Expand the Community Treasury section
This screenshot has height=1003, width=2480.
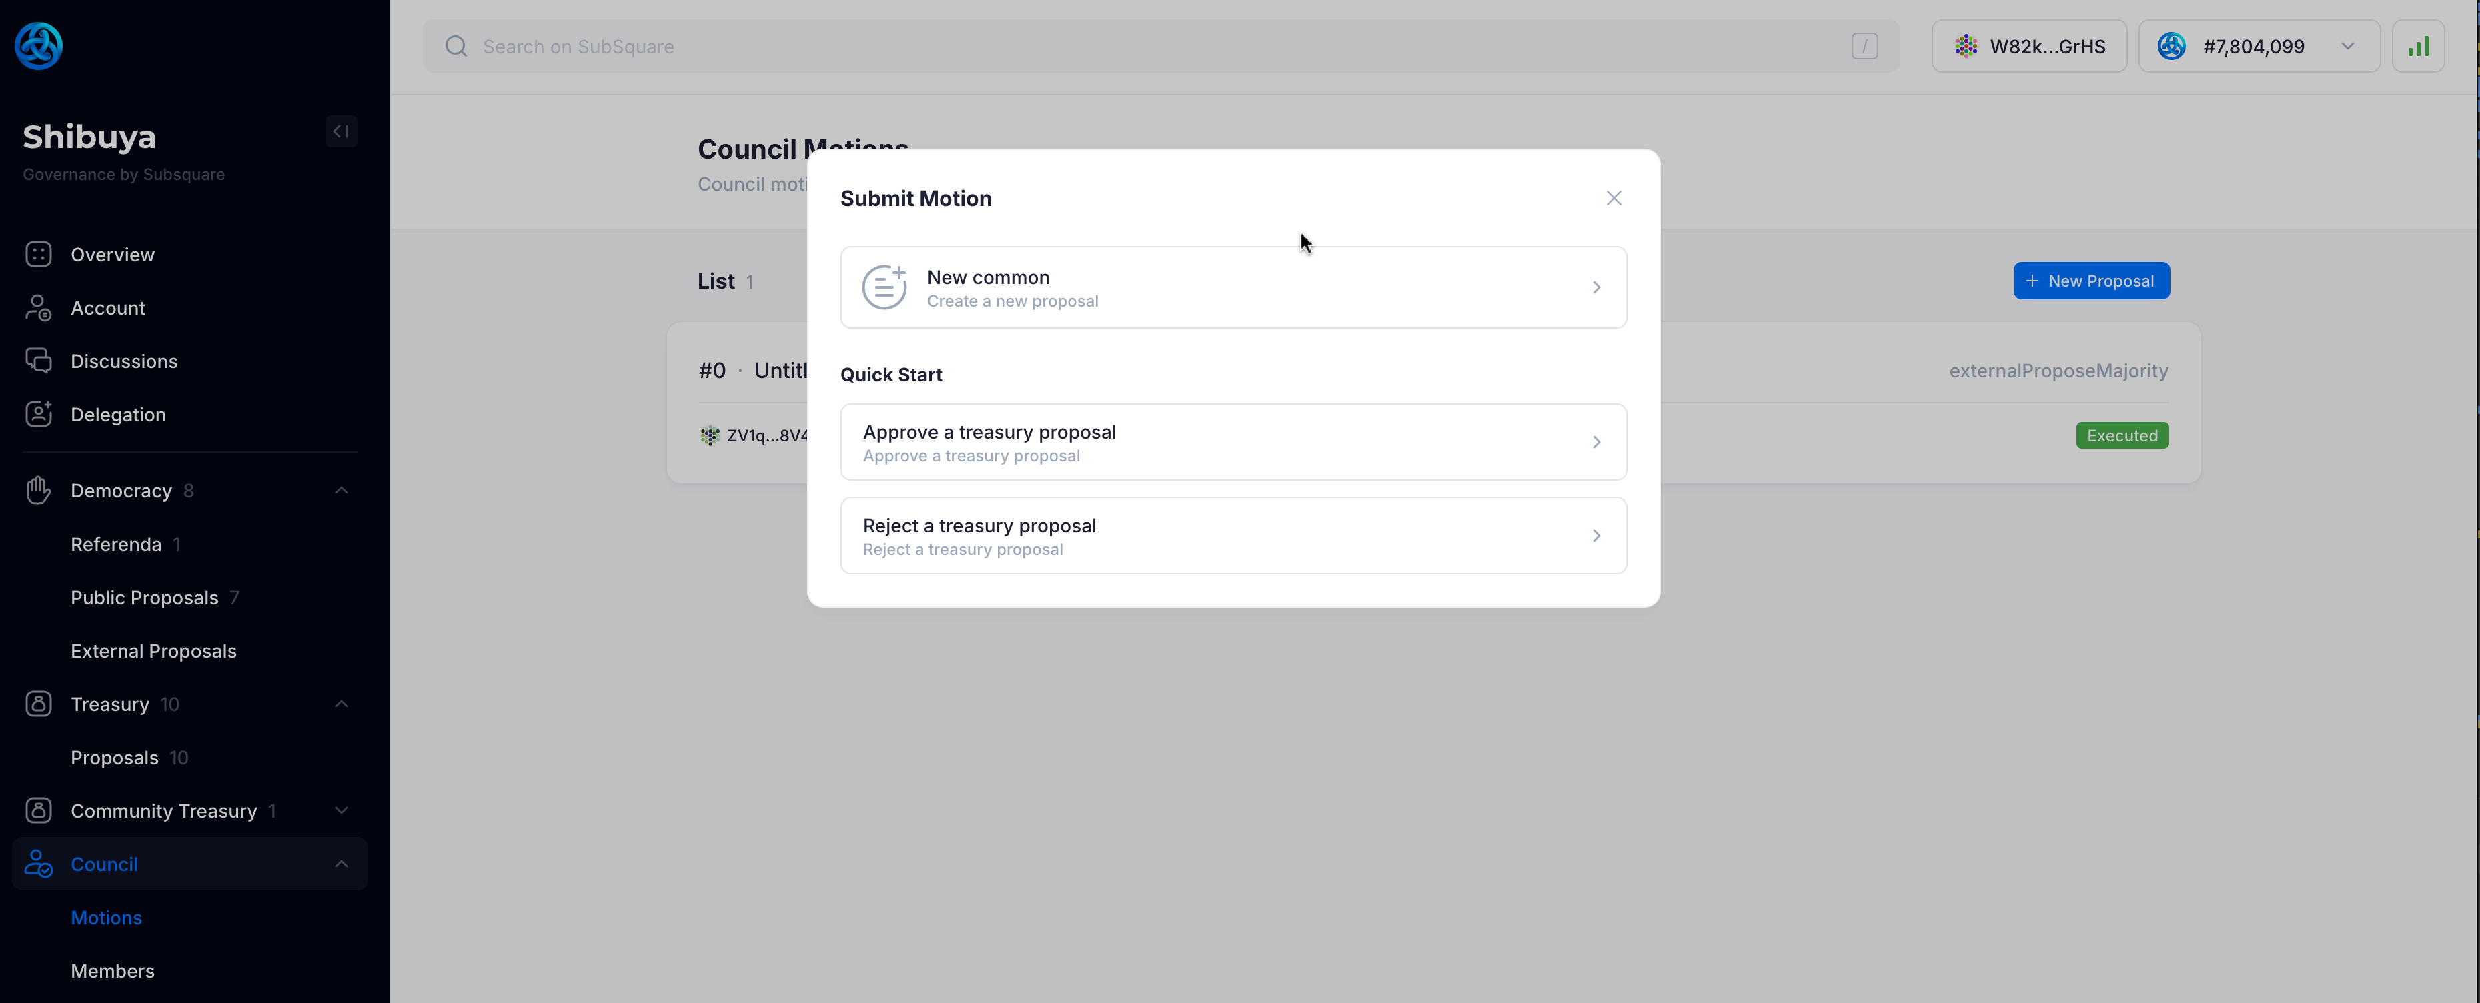pos(341,810)
